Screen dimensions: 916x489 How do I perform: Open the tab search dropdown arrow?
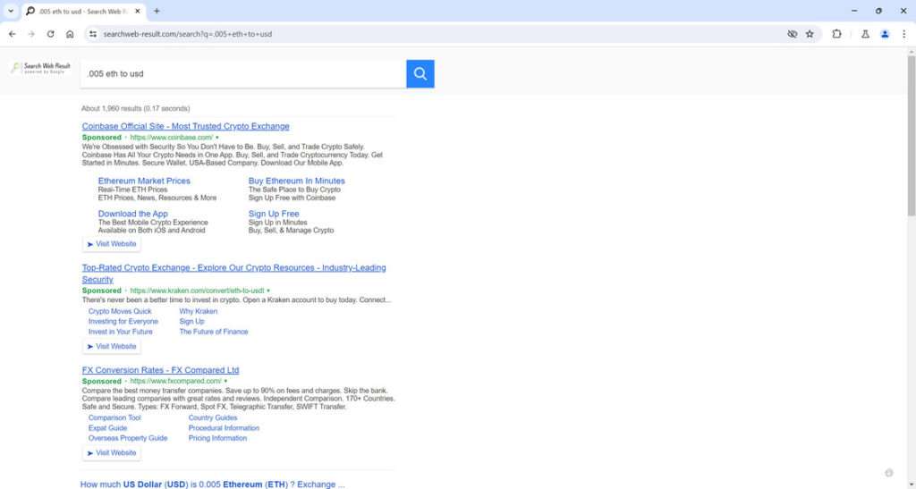click(x=11, y=11)
